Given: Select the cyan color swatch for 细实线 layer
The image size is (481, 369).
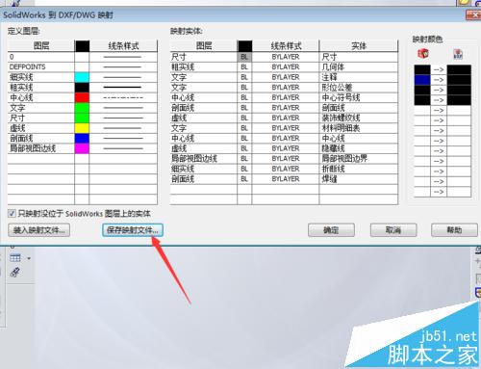Looking at the screenshot, I should pyautogui.click(x=82, y=77).
